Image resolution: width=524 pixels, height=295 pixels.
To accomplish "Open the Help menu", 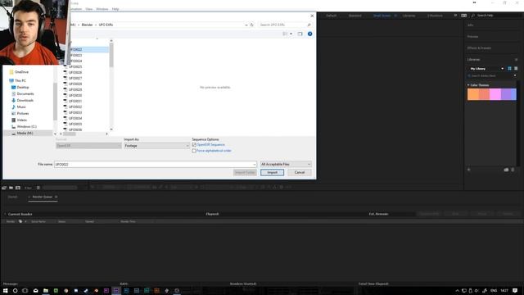I will coord(115,9).
